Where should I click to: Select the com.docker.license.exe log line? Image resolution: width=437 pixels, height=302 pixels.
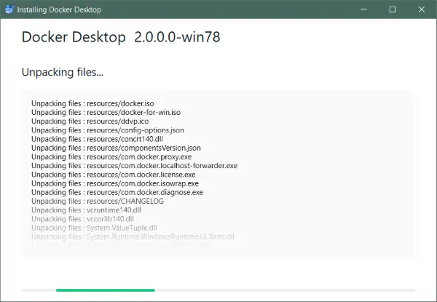(x=113, y=175)
